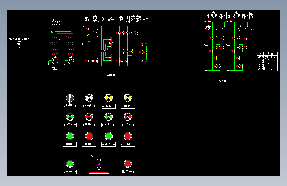Select the M1 motor symbol
The height and width of the screenshot is (186, 287).
click(x=55, y=61)
